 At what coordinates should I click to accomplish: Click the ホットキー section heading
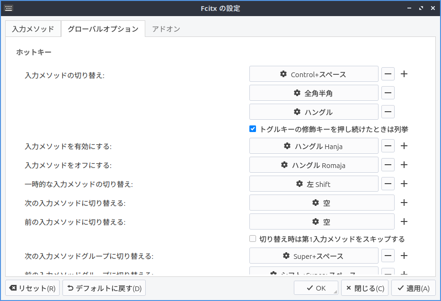pyautogui.click(x=34, y=52)
